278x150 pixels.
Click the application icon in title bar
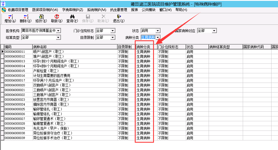(3, 4)
